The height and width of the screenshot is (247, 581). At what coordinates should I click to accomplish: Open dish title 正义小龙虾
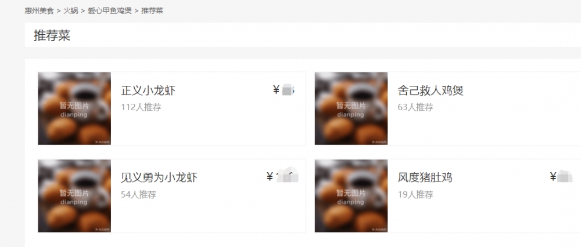pyautogui.click(x=148, y=90)
